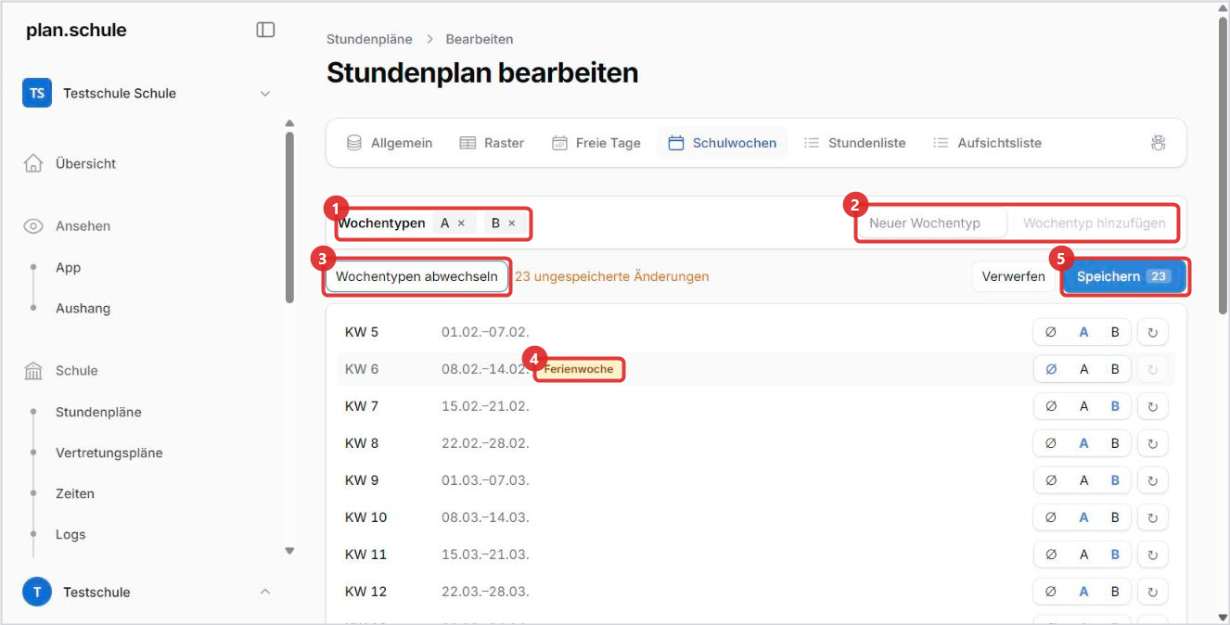Click the Neuer Wochentyp input field
Image resolution: width=1230 pixels, height=625 pixels.
932,223
